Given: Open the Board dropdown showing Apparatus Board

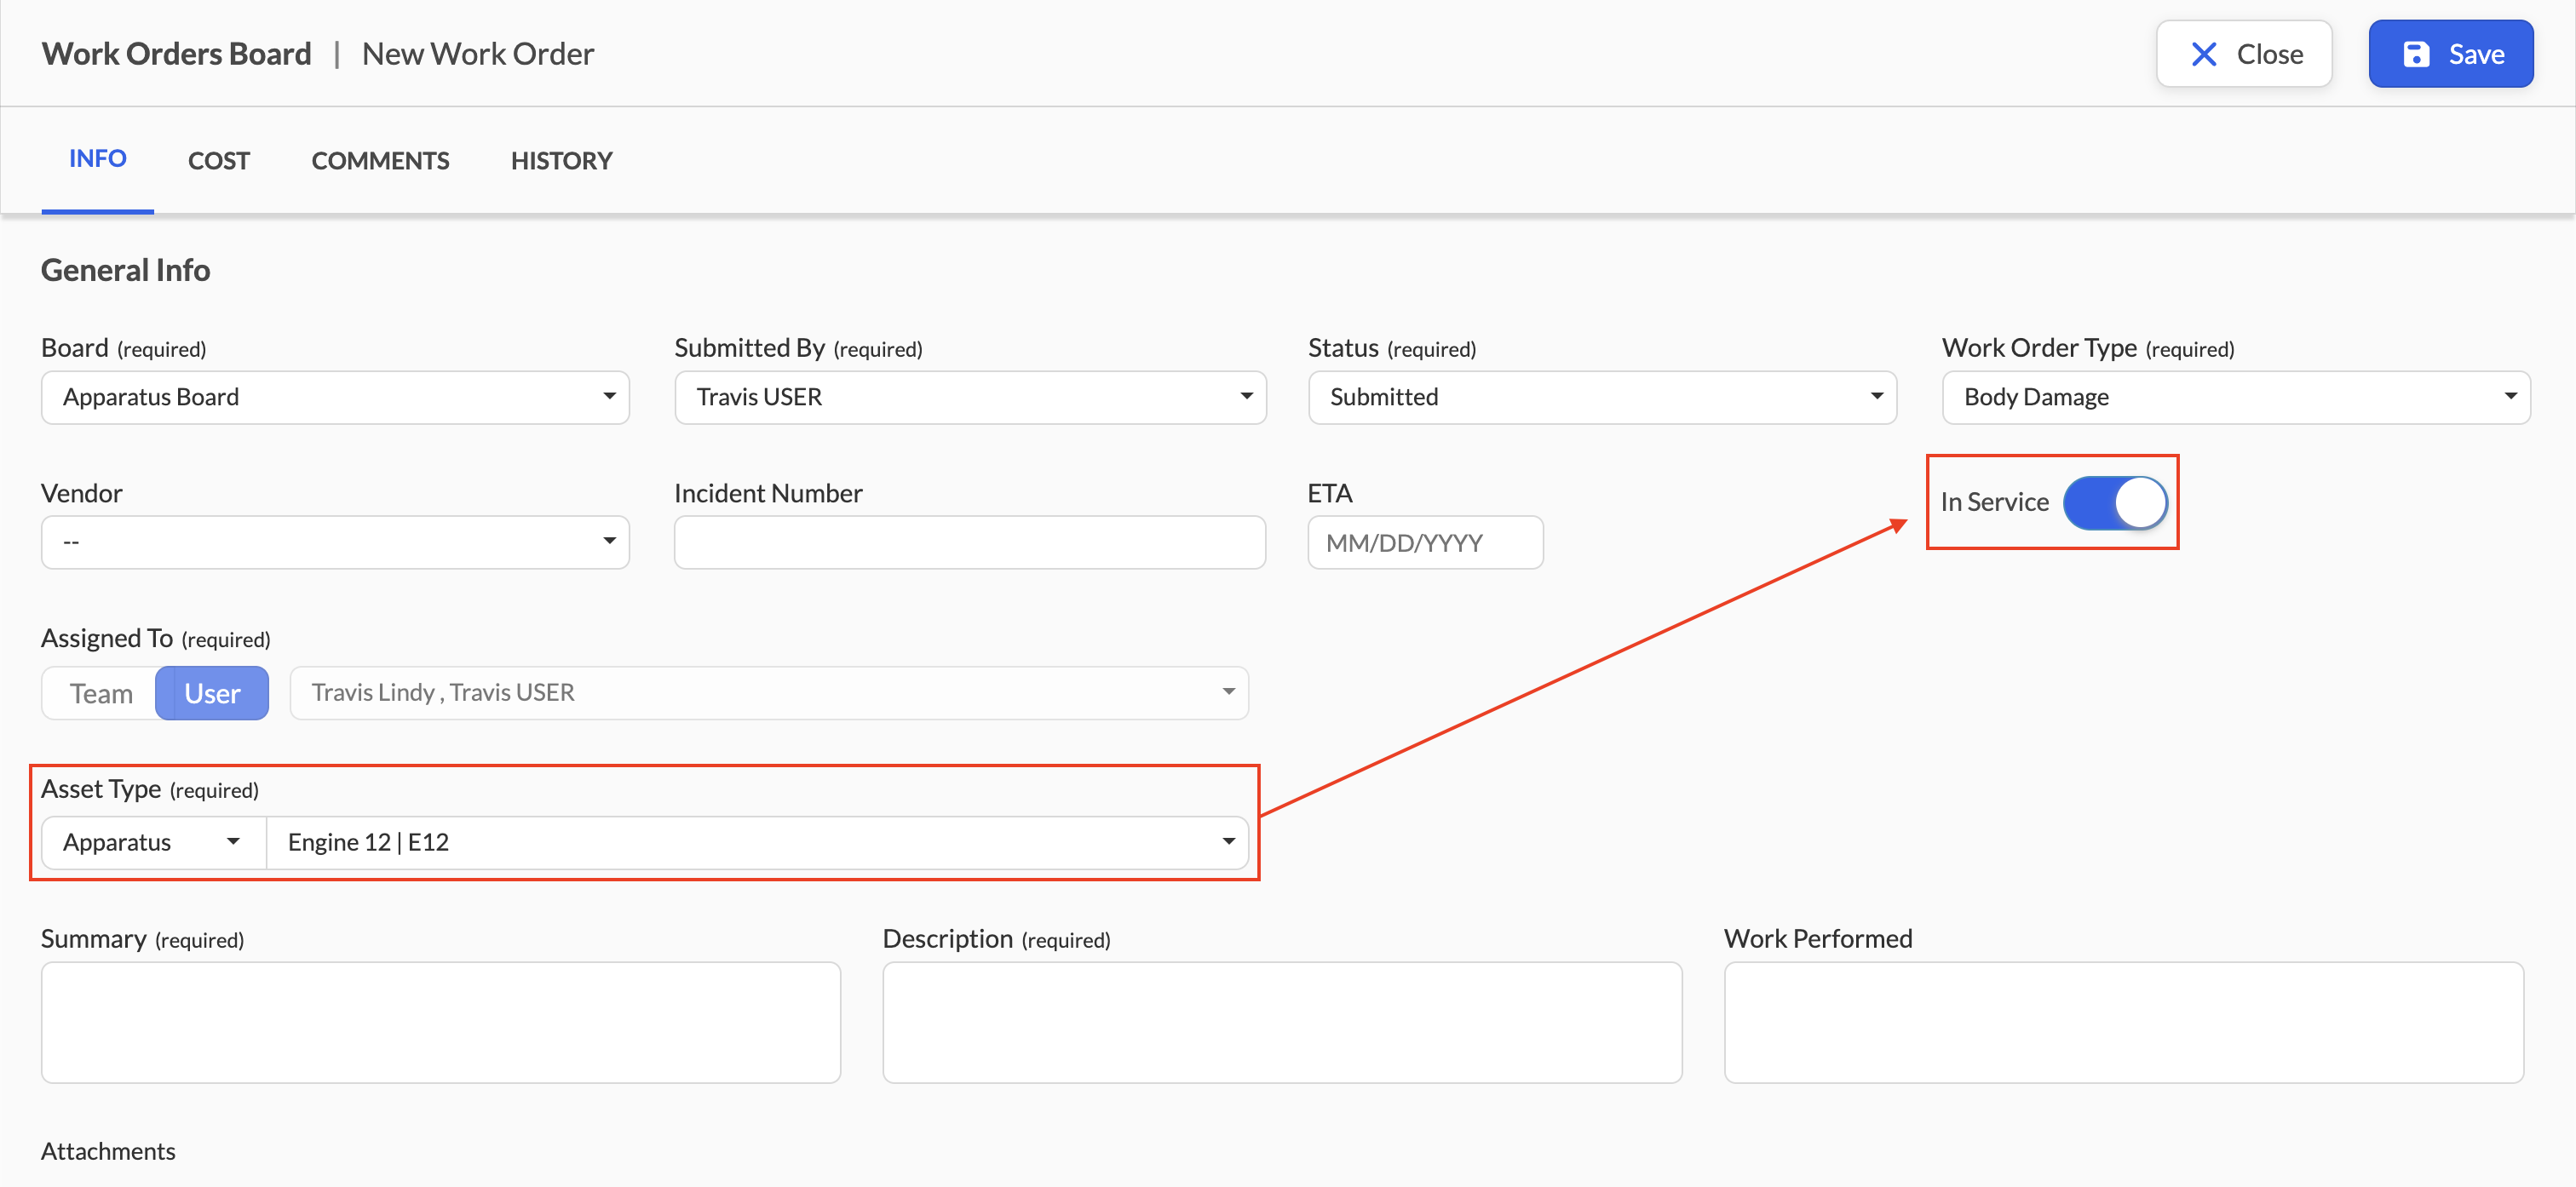Looking at the screenshot, I should 335,397.
